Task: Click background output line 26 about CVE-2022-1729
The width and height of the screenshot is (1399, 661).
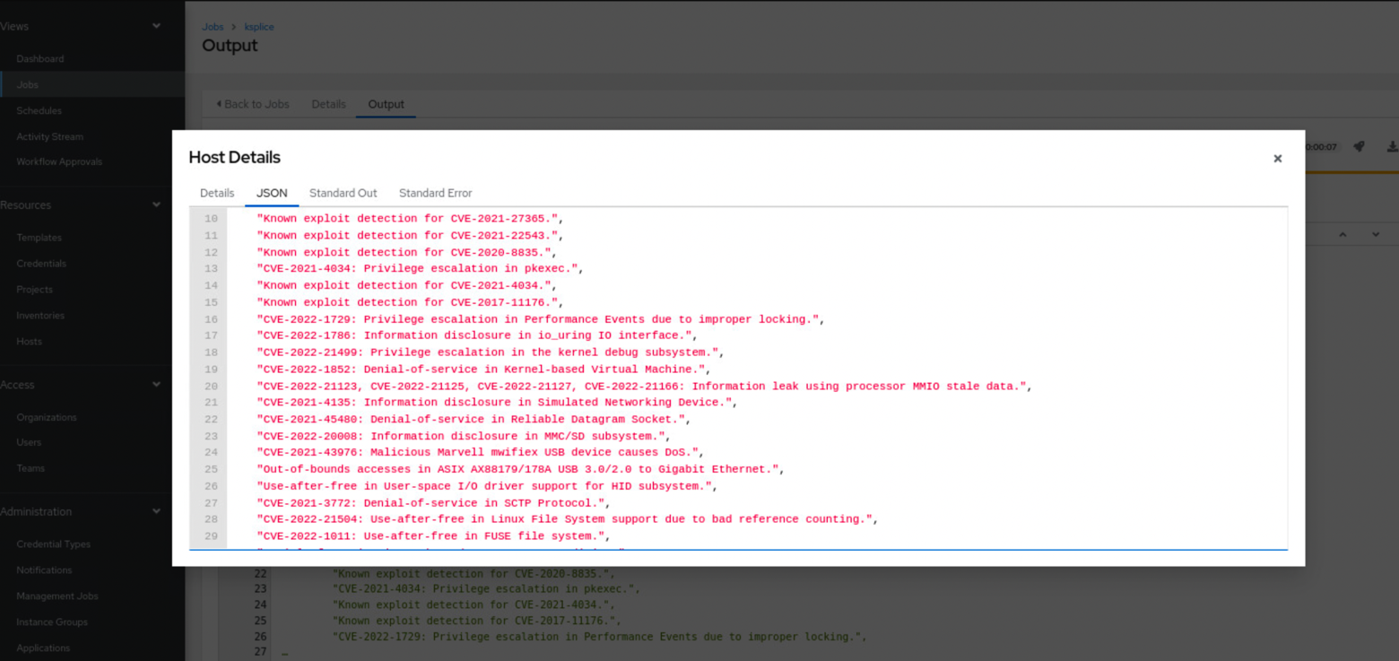Action: 600,637
